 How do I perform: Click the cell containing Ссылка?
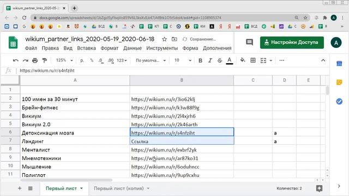(182, 140)
